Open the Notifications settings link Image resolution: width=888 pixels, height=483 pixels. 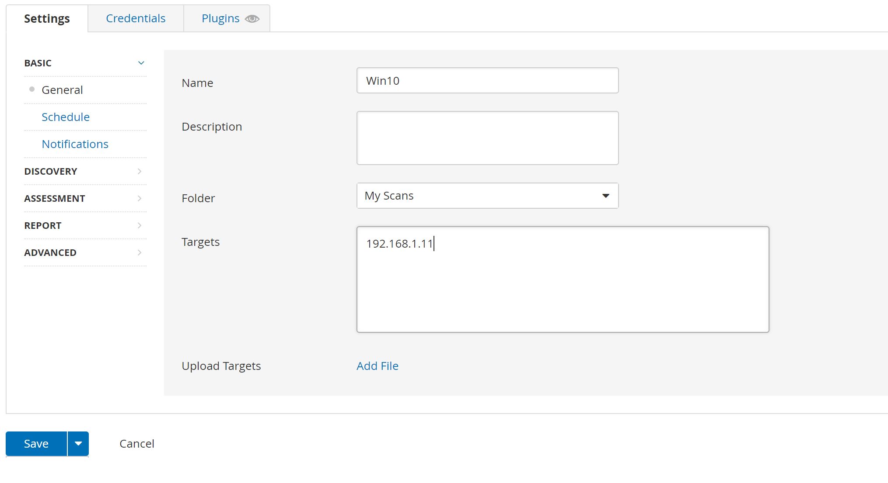pos(75,144)
